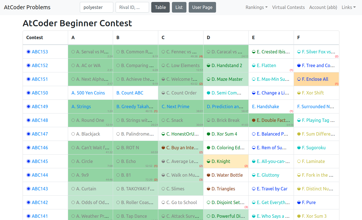This screenshot has height=220, width=362.
Task: Open problem A. 500 Yen Coins
Action: click(x=88, y=93)
